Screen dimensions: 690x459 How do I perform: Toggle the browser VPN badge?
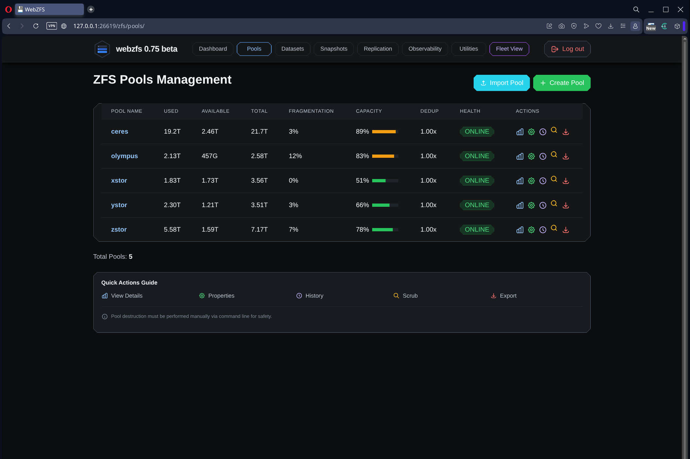coord(51,26)
